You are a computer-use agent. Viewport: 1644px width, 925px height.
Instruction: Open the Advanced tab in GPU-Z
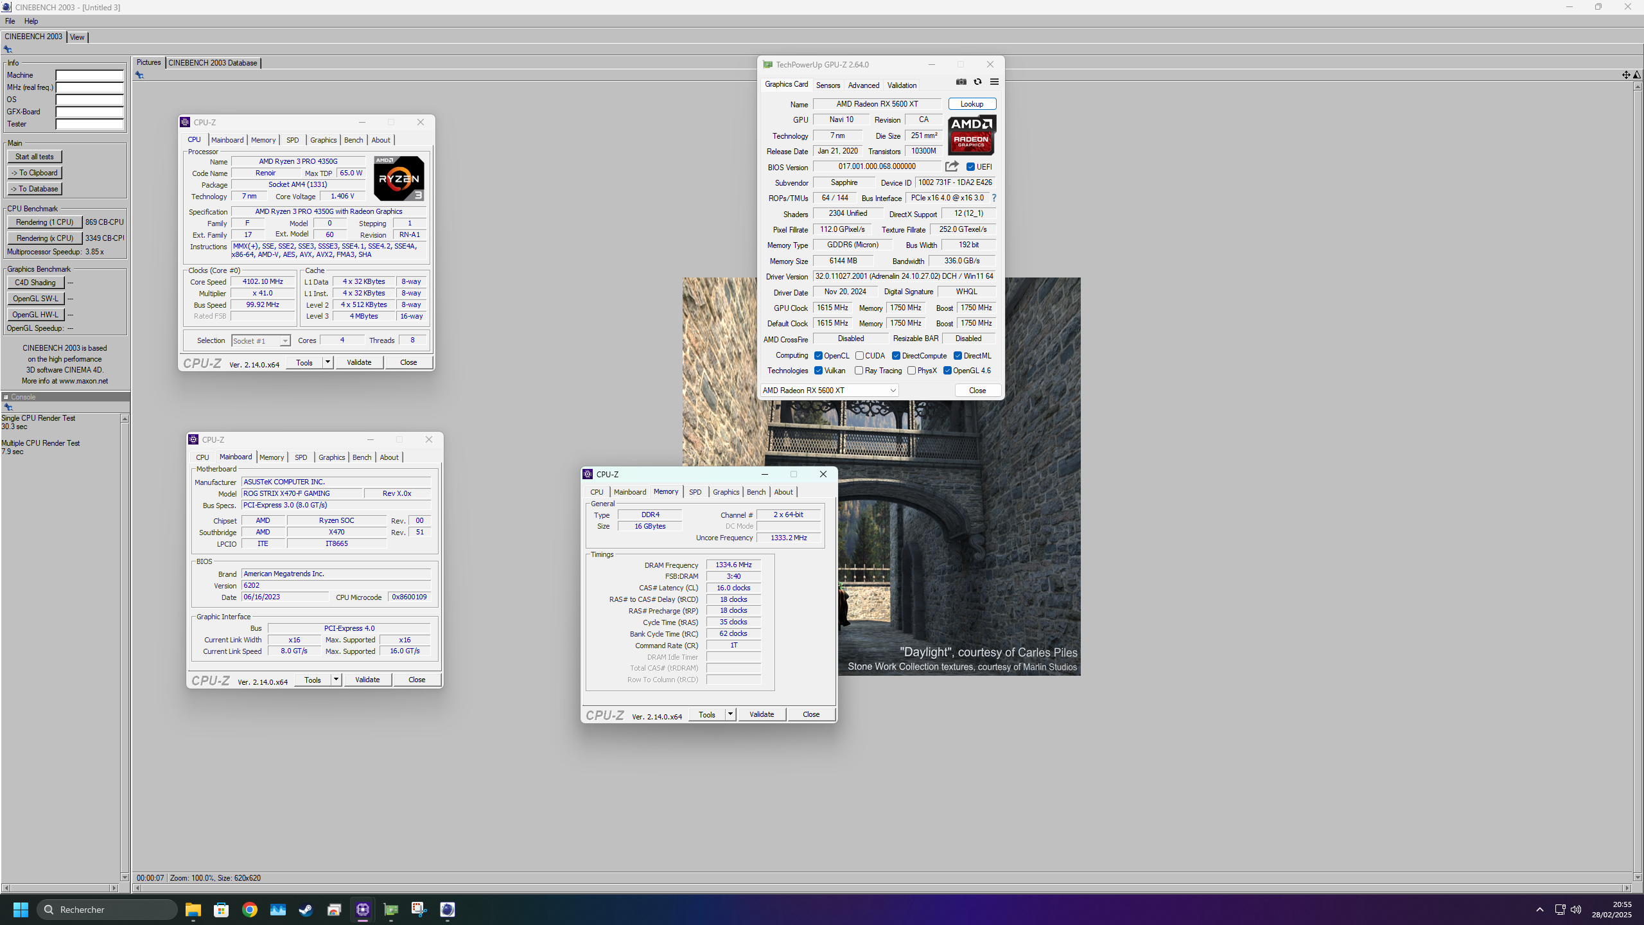(x=863, y=85)
